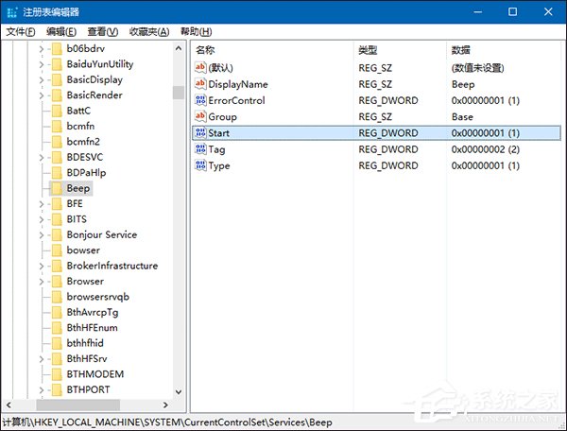
Task: Select the (默认) default value icon
Action: pos(200,67)
